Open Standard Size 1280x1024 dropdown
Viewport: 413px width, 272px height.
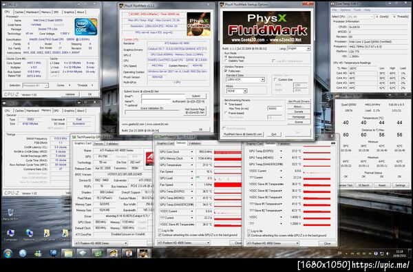point(245,80)
